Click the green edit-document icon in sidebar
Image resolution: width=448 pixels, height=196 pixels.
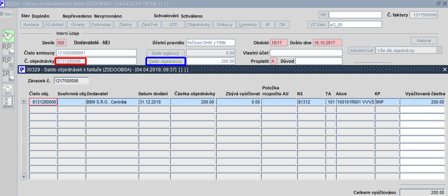tap(8, 36)
